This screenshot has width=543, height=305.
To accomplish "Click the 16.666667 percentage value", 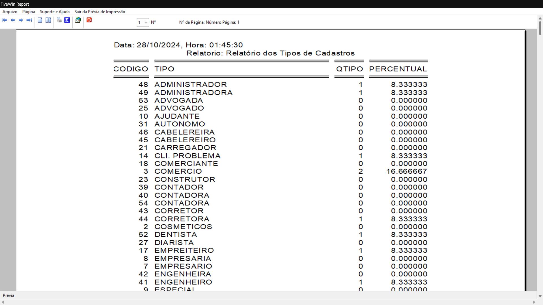I will [407, 171].
